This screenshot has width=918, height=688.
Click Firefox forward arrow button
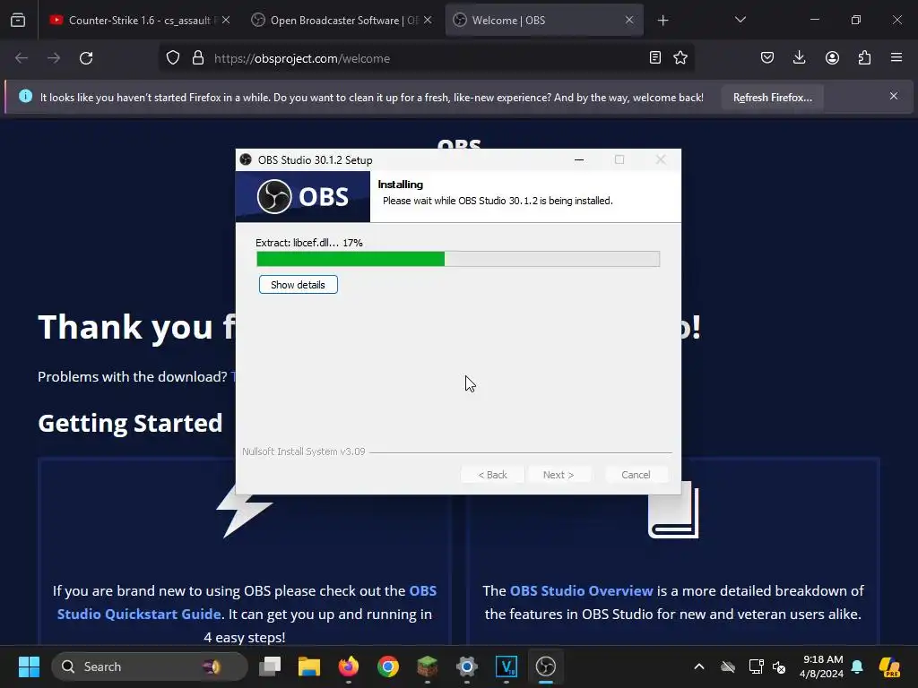click(54, 58)
